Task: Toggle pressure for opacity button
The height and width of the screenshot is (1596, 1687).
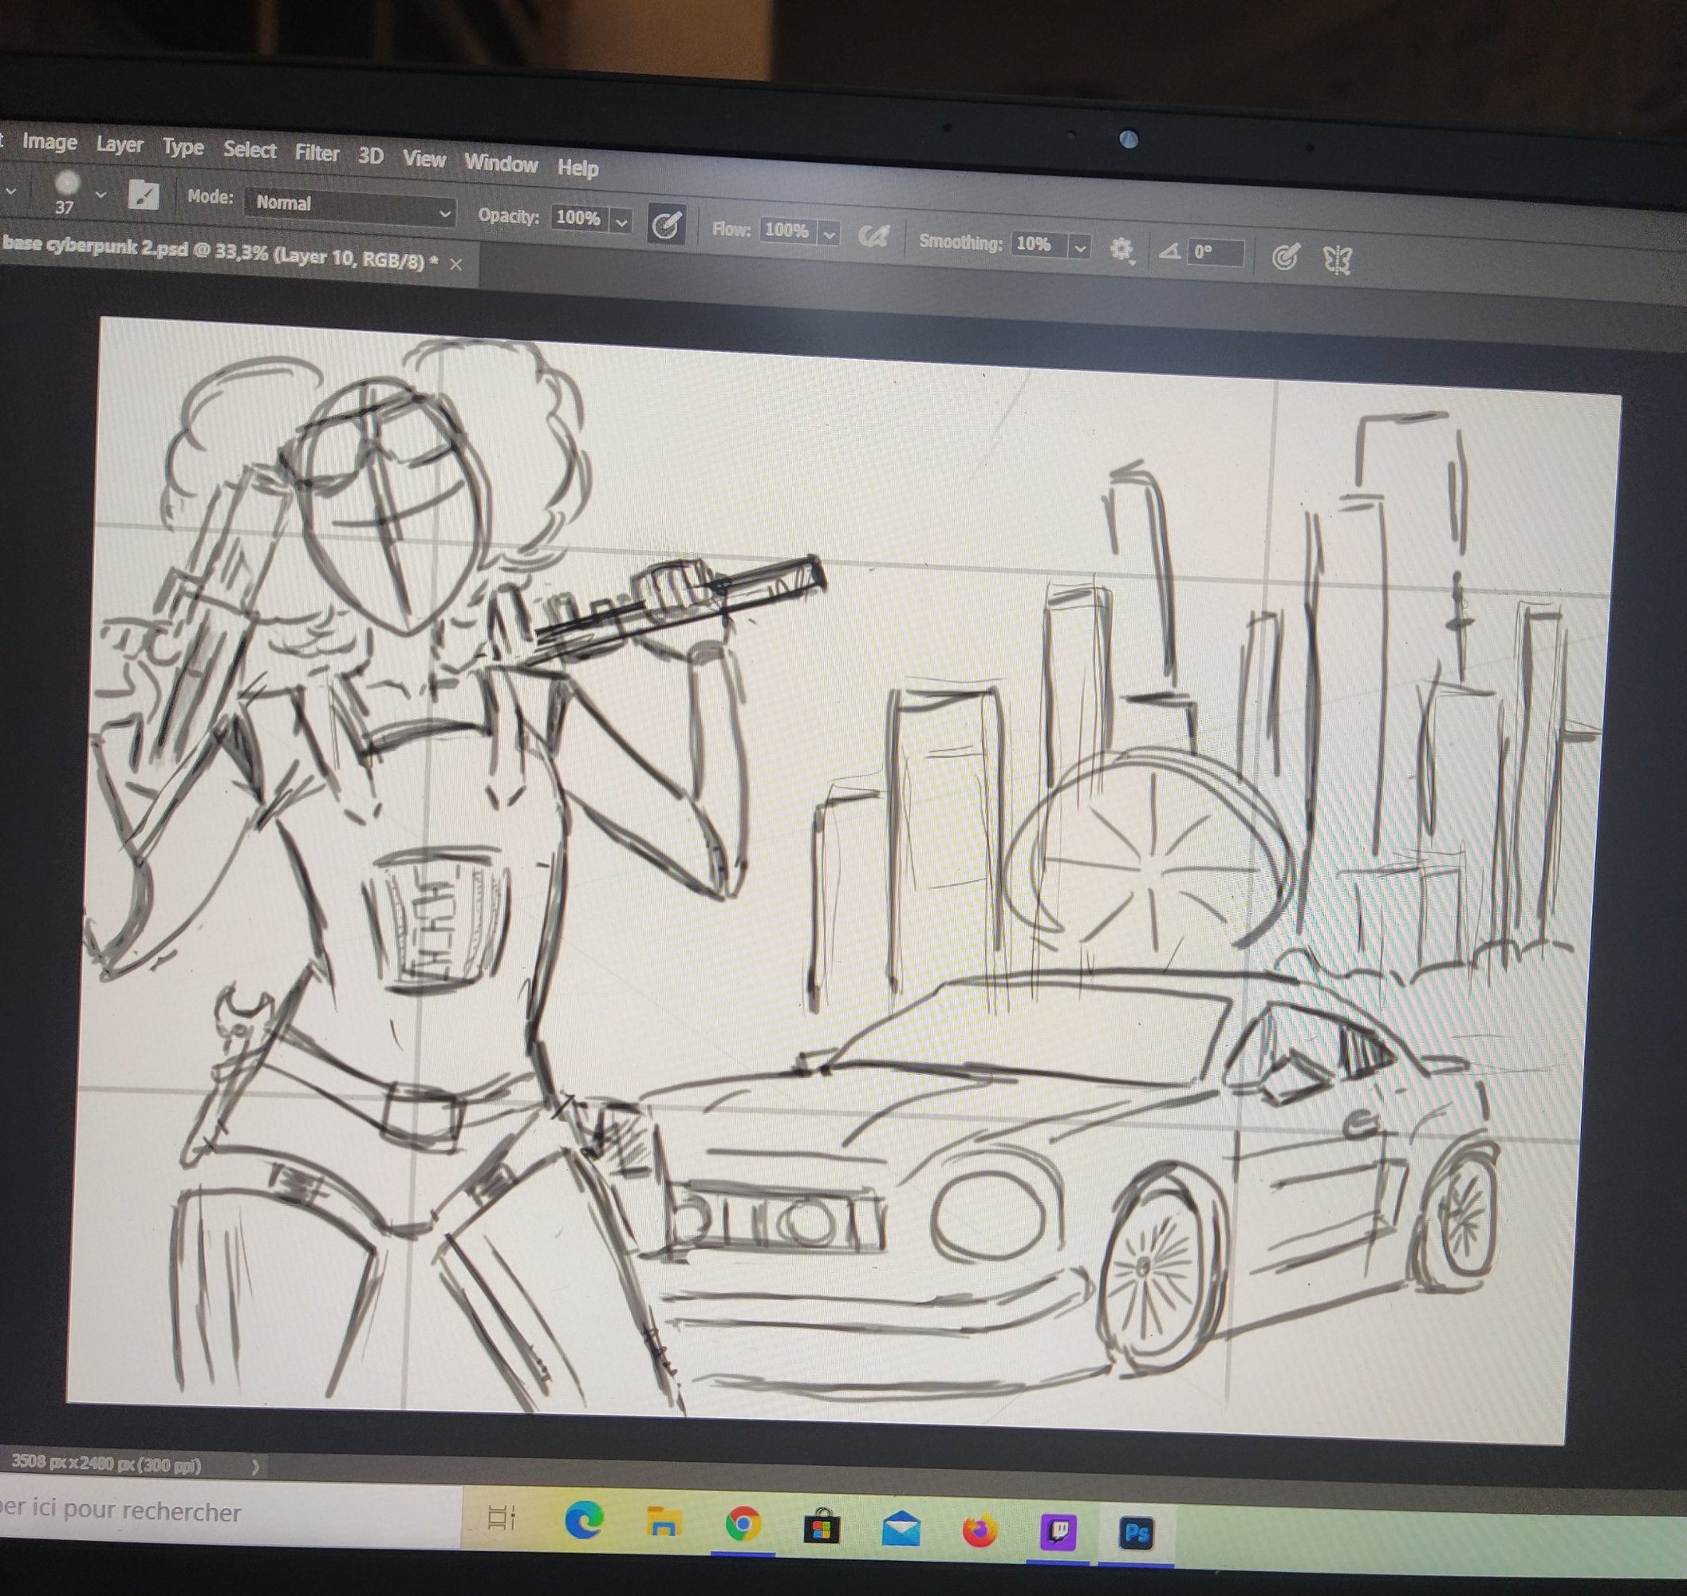Action: point(666,226)
